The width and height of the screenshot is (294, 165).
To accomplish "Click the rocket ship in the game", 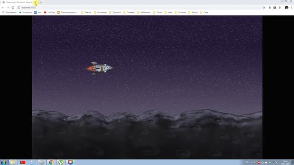I will click(100, 68).
